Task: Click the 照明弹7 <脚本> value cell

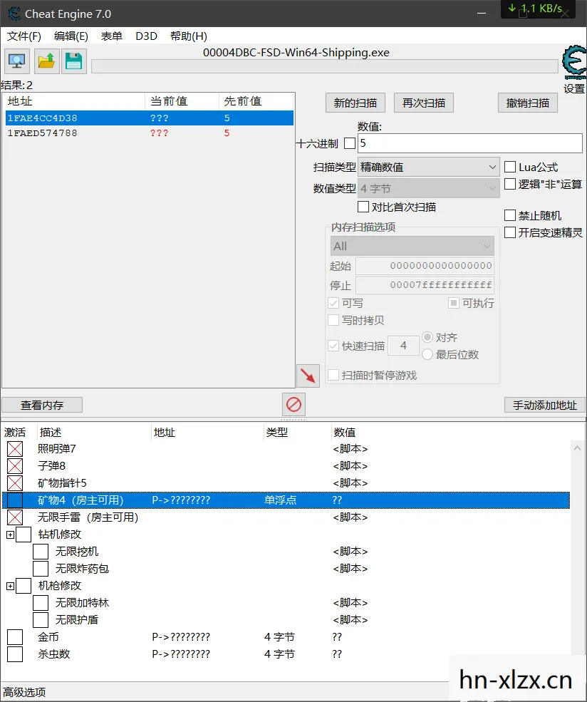Action: (350, 449)
